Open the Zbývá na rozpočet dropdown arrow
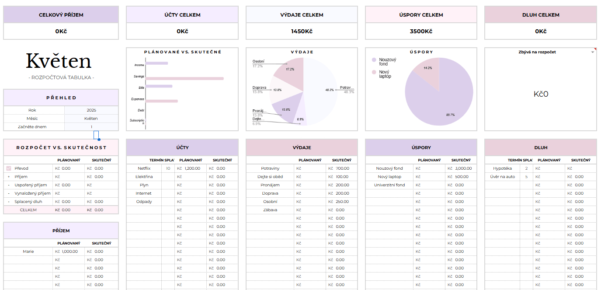This screenshot has width=601, height=290. click(x=593, y=52)
